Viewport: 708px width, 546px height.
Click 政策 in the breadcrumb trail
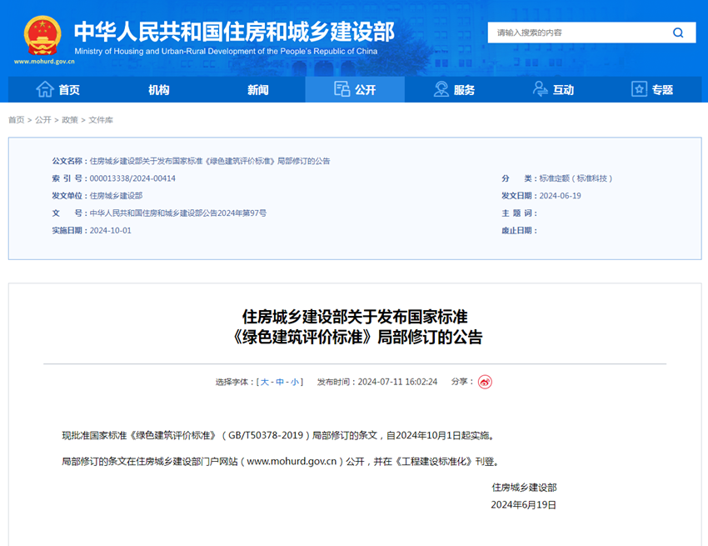[72, 120]
